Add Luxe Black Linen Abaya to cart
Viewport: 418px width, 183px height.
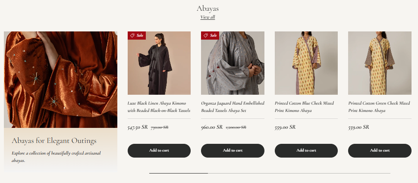[x=159, y=150]
